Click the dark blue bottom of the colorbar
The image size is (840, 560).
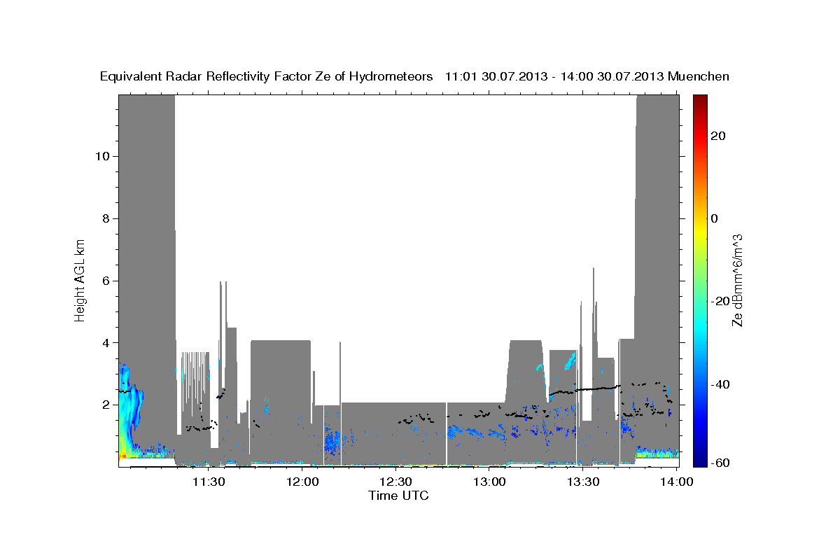pos(700,458)
